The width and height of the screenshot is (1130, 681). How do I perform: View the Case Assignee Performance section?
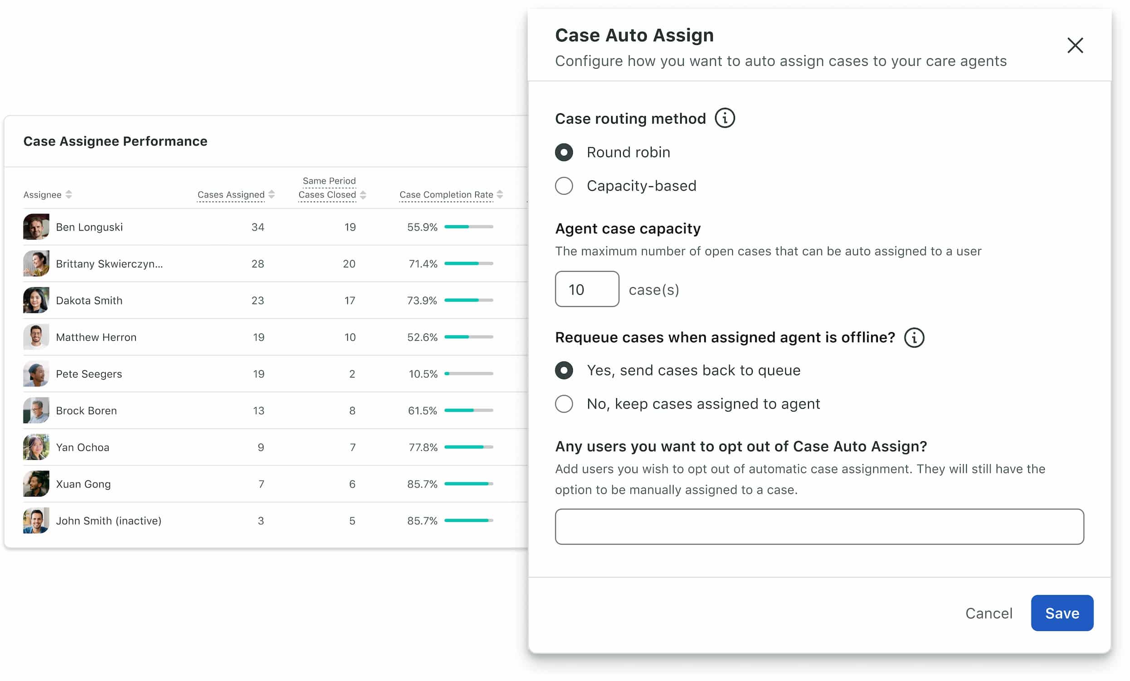tap(115, 141)
